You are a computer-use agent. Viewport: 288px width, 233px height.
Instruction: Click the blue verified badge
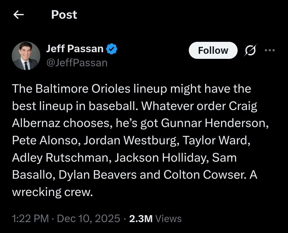point(112,49)
